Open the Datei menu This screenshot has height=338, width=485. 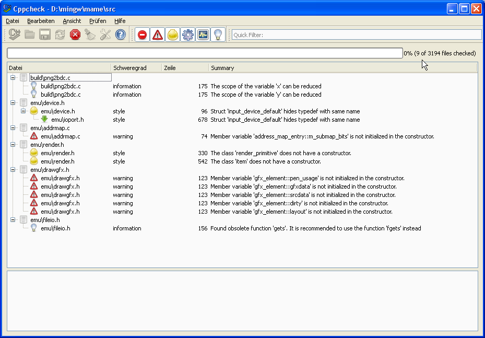(12, 21)
